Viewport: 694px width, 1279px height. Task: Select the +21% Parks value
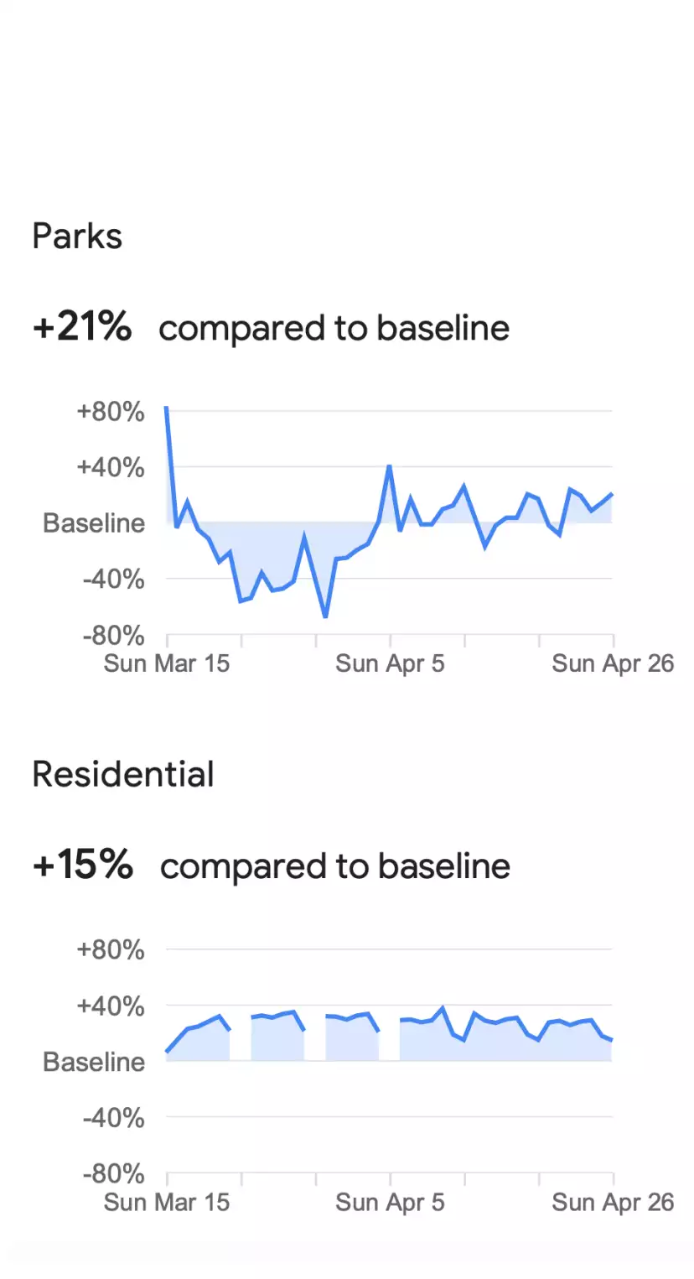[x=82, y=326]
